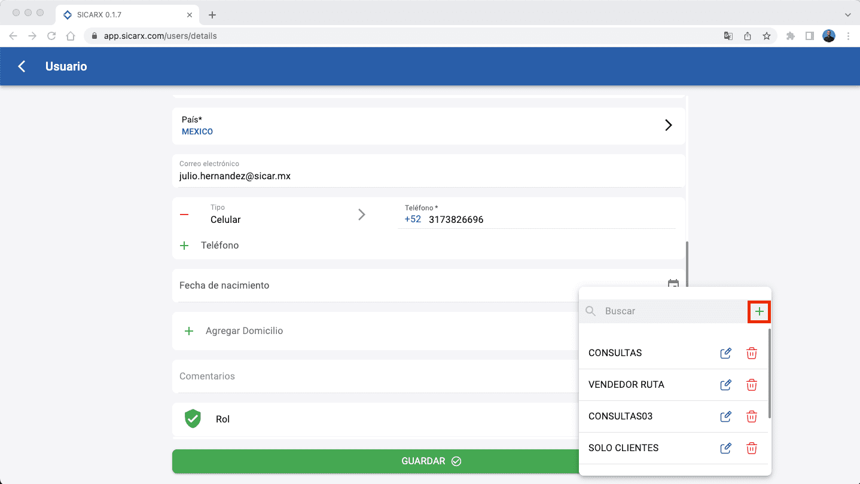Expand the País country selector
This screenshot has height=484, width=860.
click(668, 125)
